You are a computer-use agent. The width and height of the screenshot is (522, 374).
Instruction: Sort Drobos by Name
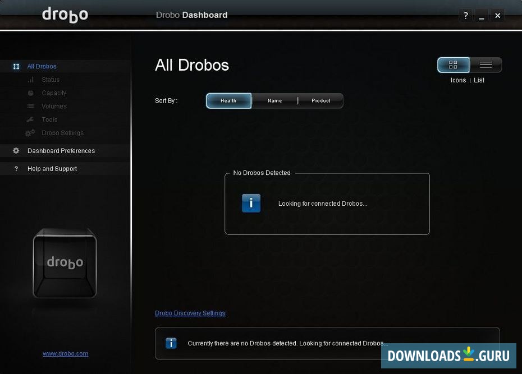pos(274,101)
